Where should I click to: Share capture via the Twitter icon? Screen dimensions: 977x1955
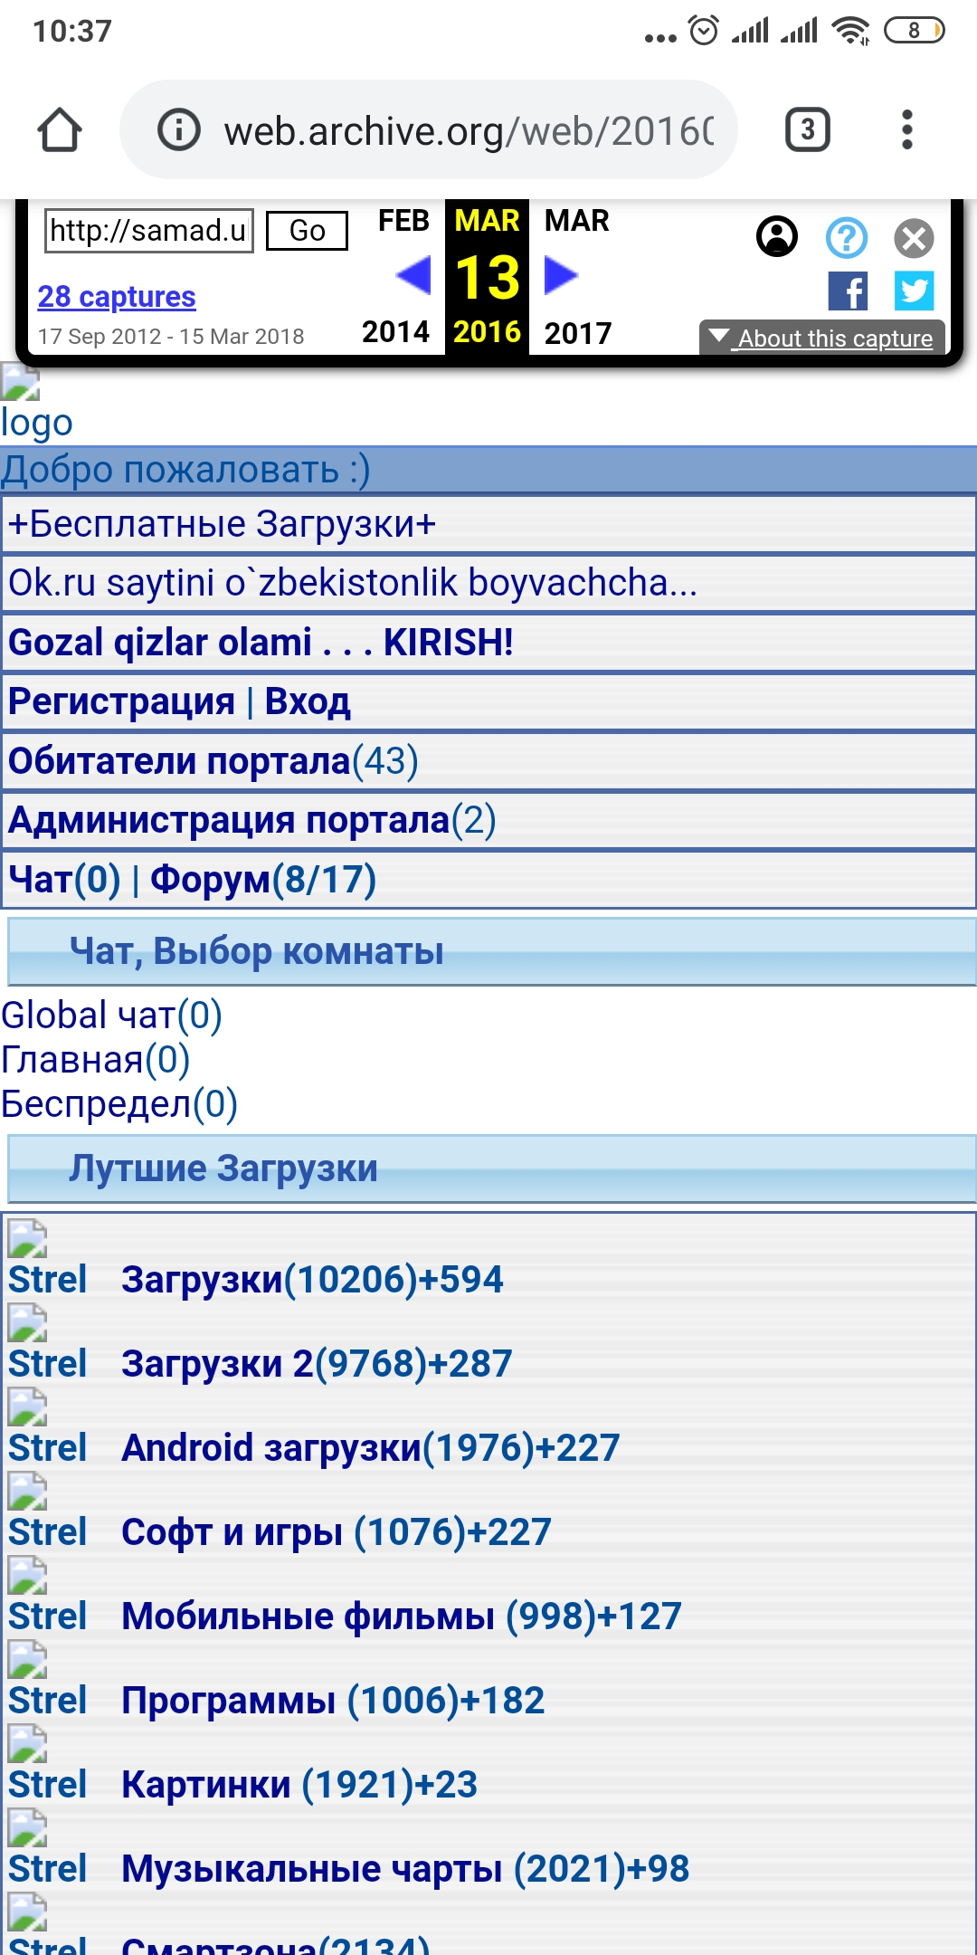[914, 291]
